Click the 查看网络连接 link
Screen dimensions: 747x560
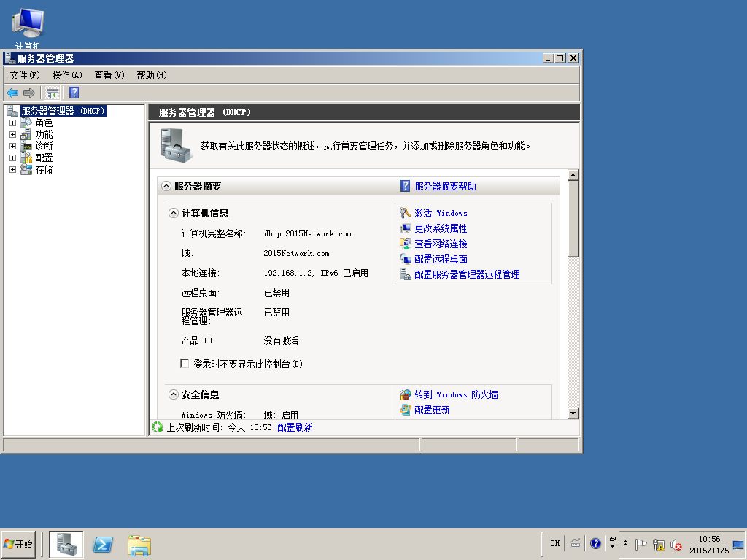(x=441, y=244)
